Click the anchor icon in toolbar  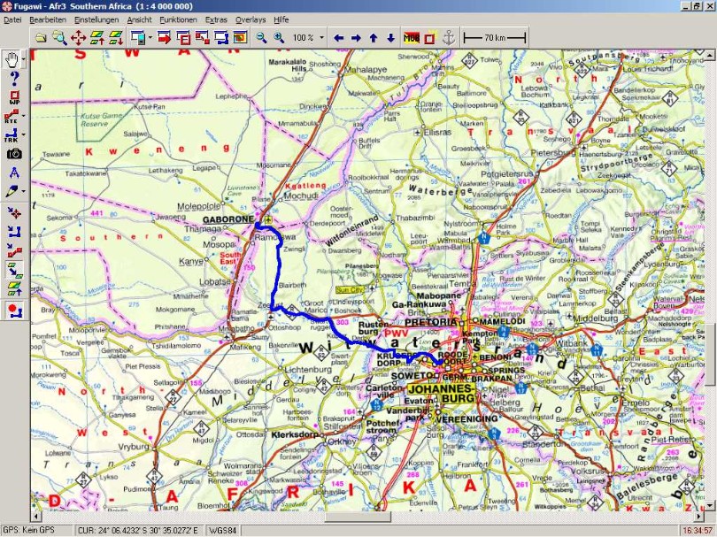(449, 38)
